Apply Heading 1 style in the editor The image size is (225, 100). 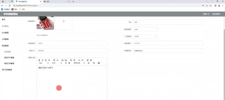[63, 60]
